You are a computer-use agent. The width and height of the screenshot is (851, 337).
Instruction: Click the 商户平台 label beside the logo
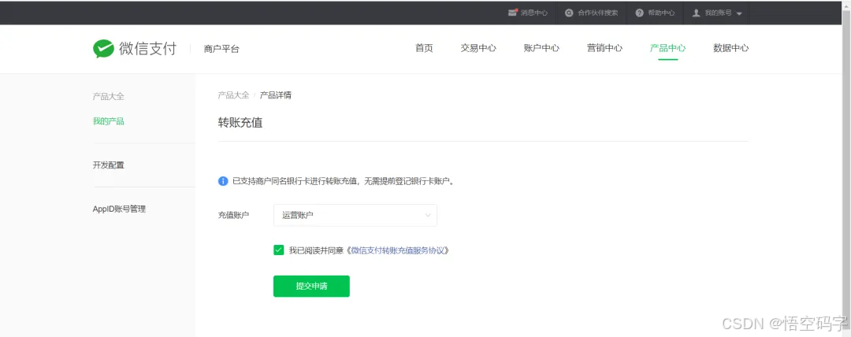(221, 49)
